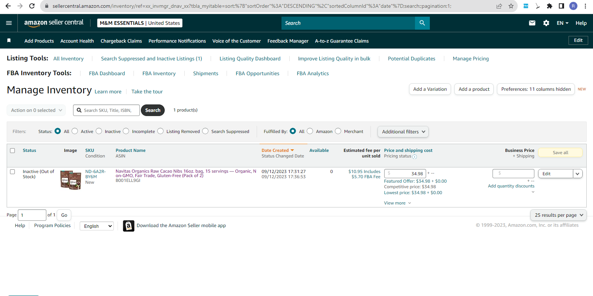Viewport: 593px width, 296px height.
Task: Open messages with the envelope icon
Action: (x=532, y=23)
